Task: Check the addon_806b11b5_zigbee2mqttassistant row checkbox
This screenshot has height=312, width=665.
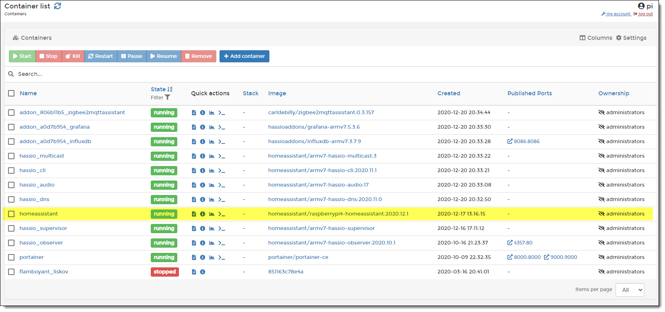Action: 11,113
